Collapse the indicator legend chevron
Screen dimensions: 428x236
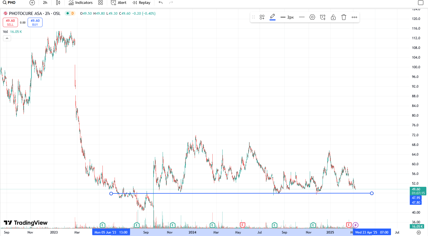tap(7, 38)
